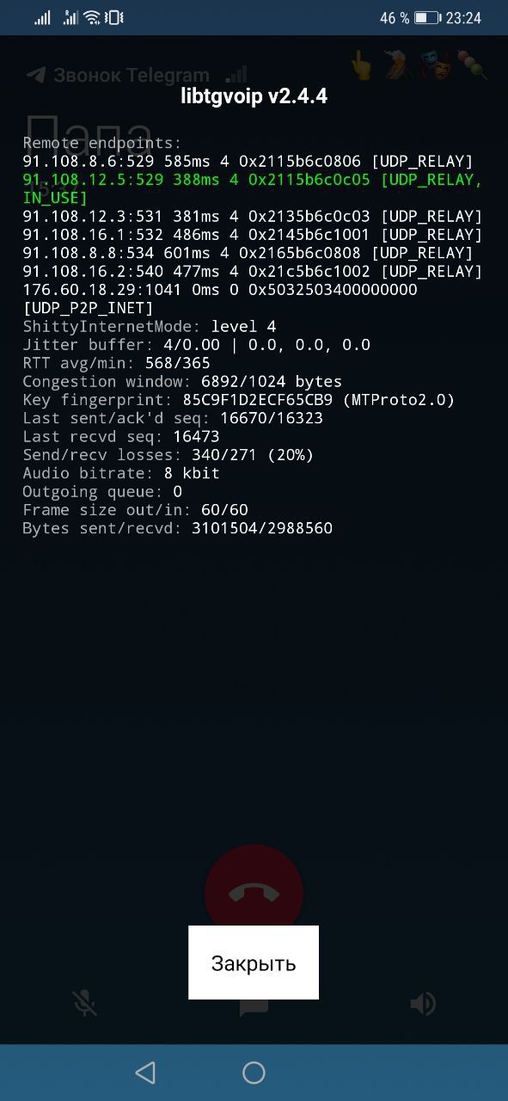Tap the battery icon in status bar
The image size is (508, 1101).
pyautogui.click(x=427, y=17)
